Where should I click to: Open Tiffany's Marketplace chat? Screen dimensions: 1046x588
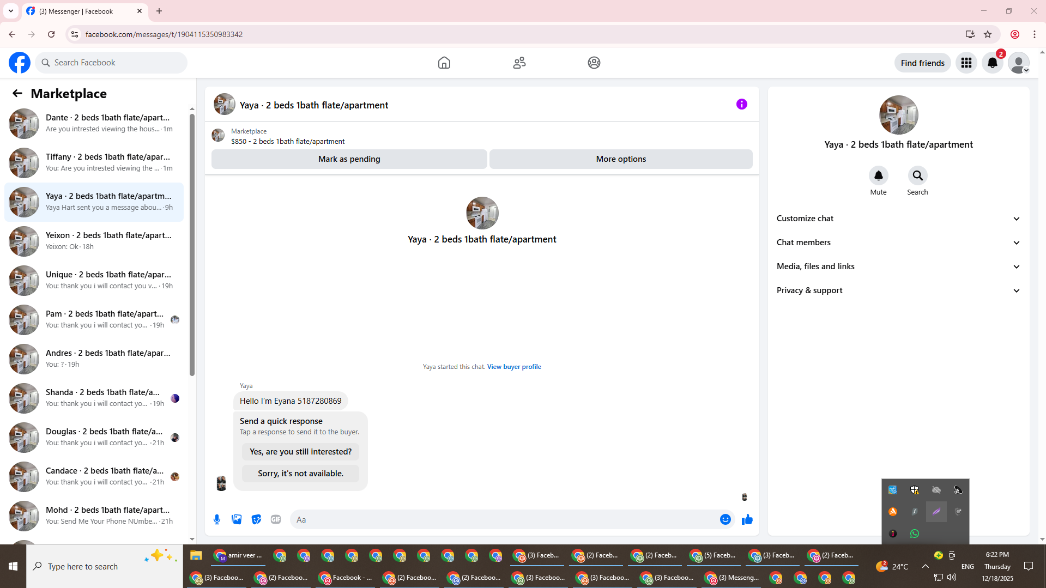94,163
